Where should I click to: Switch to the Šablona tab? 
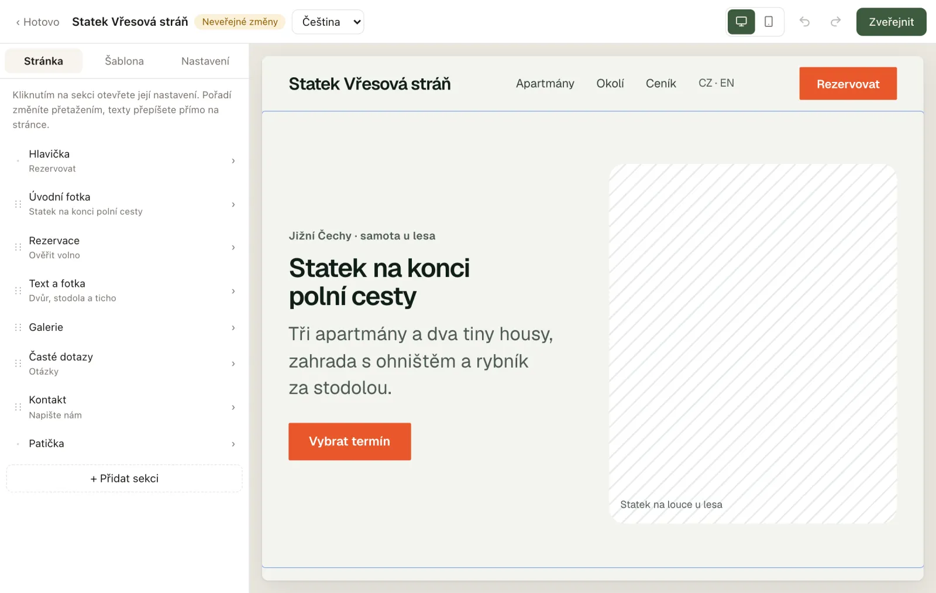[x=124, y=61]
